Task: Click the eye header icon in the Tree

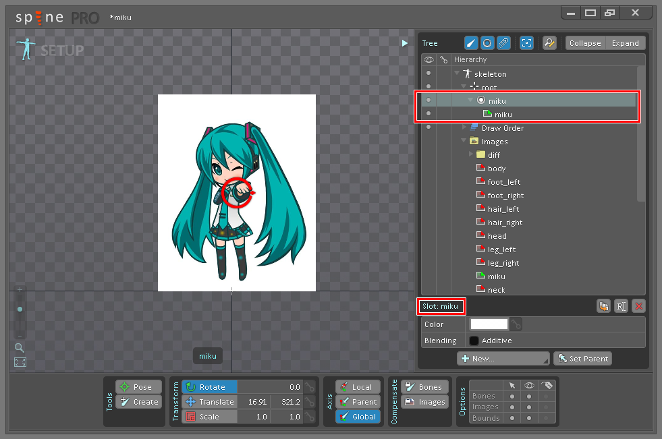Action: (429, 59)
